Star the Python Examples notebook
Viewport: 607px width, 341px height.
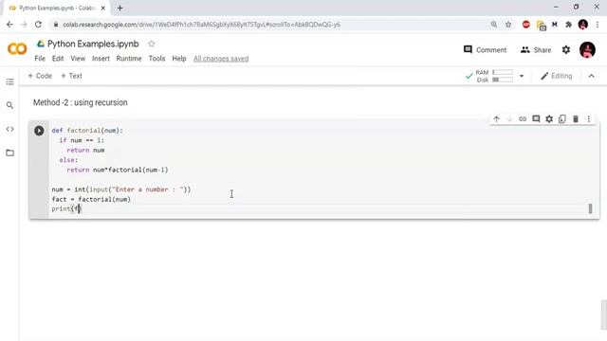[152, 44]
